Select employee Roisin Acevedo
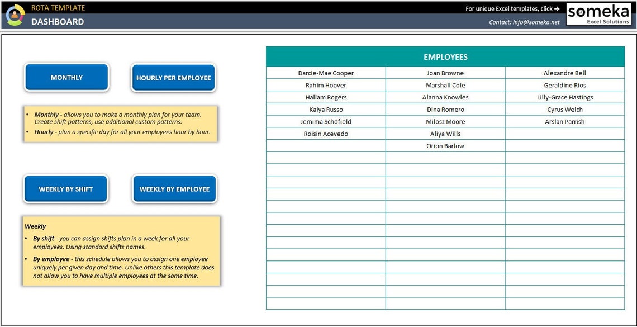The image size is (637, 327). pyautogui.click(x=326, y=134)
